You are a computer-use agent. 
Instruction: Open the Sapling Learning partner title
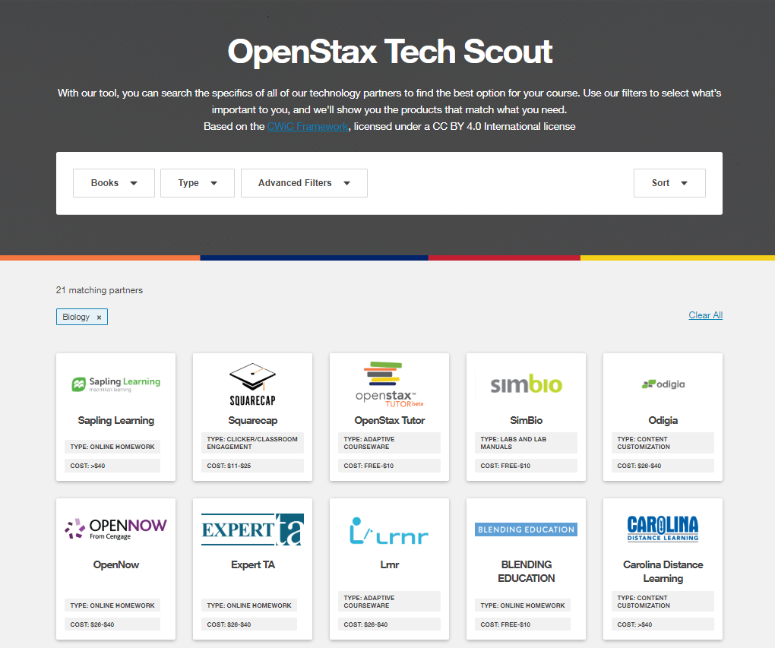[116, 420]
